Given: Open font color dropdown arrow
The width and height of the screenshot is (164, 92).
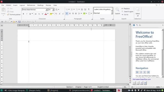Looking at the screenshot, I should coord(48,14).
